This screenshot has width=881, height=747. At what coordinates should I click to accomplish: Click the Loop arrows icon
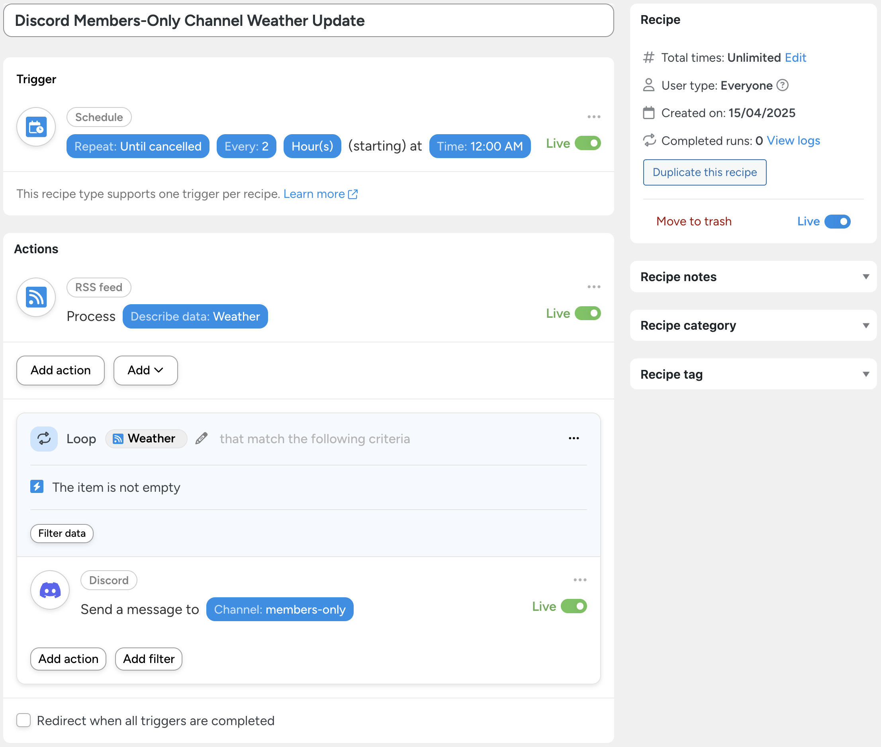44,439
